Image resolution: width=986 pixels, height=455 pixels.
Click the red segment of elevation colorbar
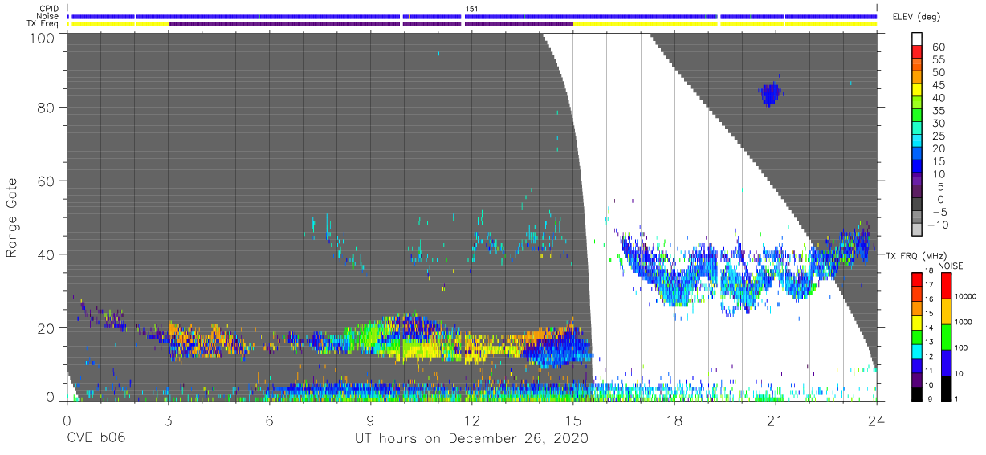(x=918, y=51)
